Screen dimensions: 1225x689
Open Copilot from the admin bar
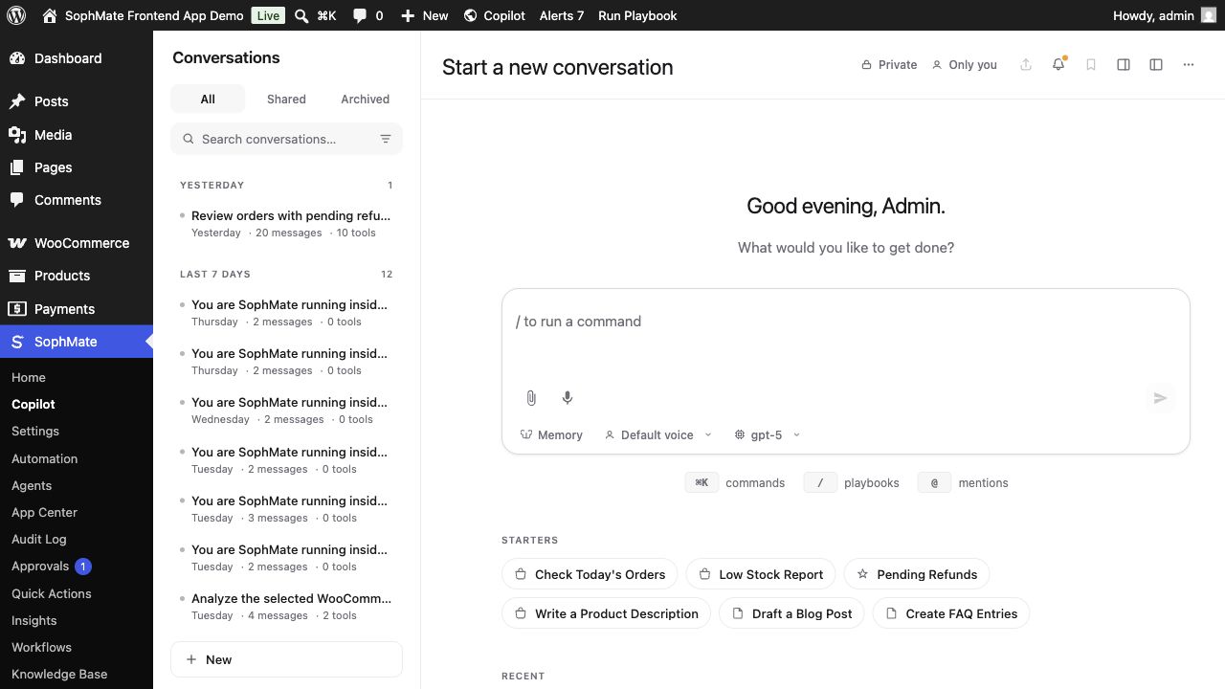tap(494, 15)
